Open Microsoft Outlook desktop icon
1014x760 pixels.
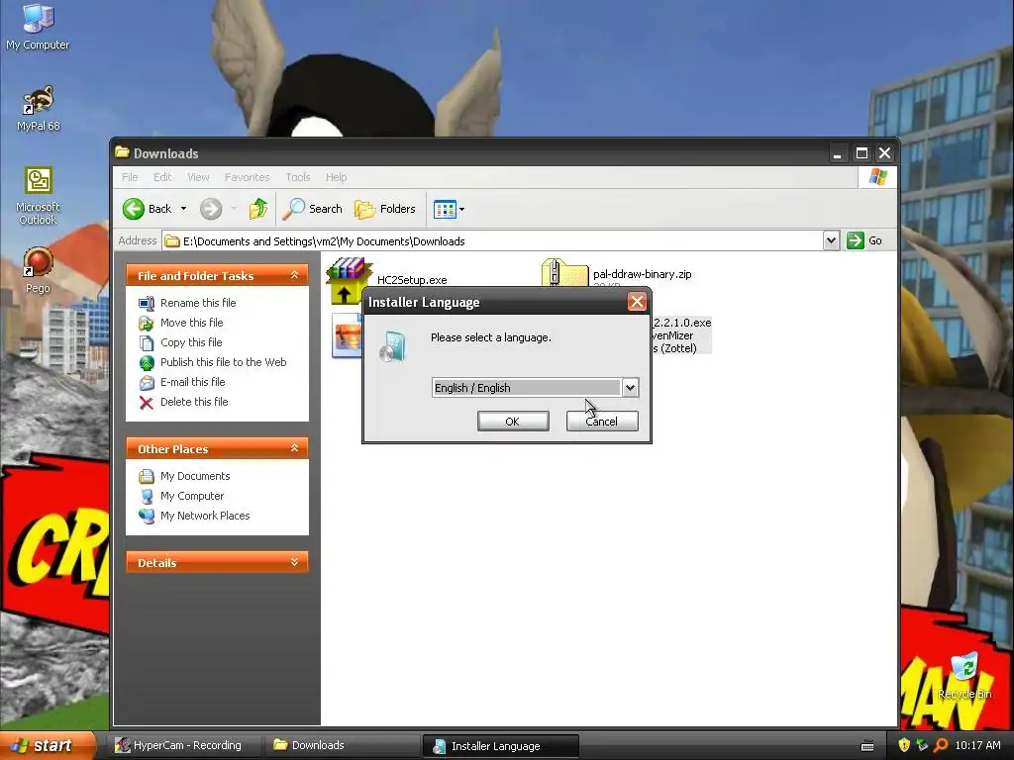point(38,196)
